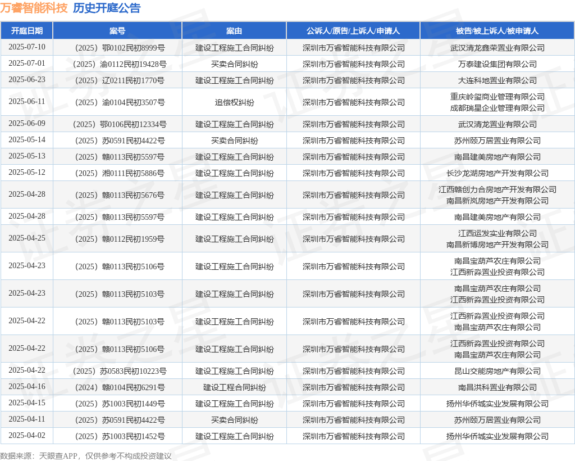The image size is (575, 461).
Task: Click defendant 昆山交能房地产有限公司
Action: [x=498, y=371]
